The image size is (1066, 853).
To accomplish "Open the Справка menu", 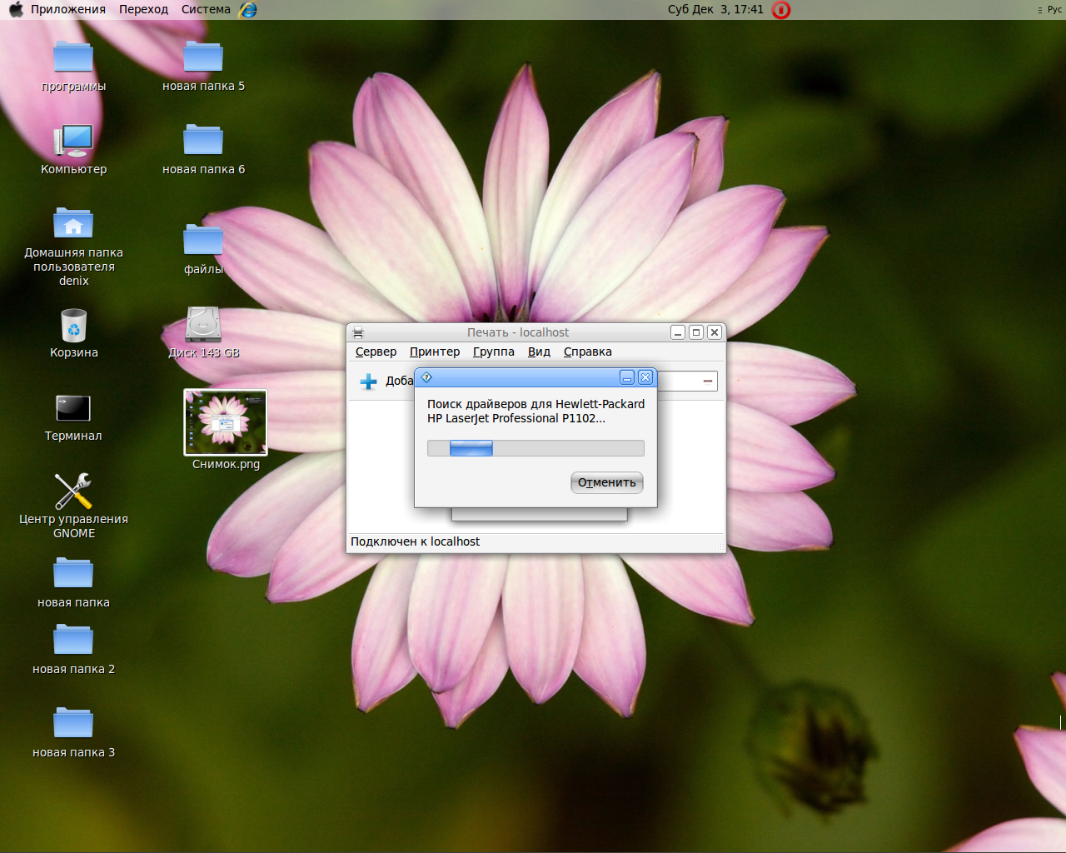I will pyautogui.click(x=588, y=352).
